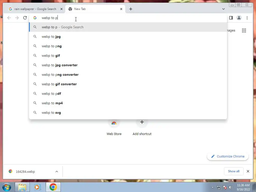Pick the 'webp to png converter' suggestion
The image size is (256, 192).
(128, 74)
